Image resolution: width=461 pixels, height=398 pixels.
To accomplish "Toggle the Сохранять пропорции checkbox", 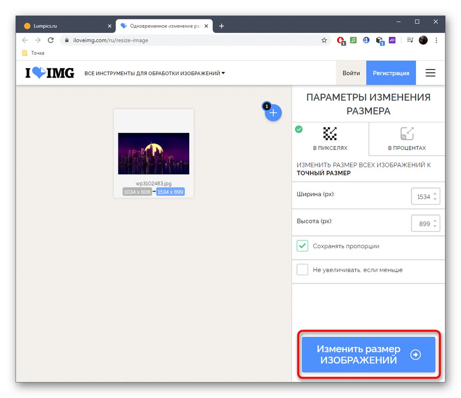I will 302,246.
